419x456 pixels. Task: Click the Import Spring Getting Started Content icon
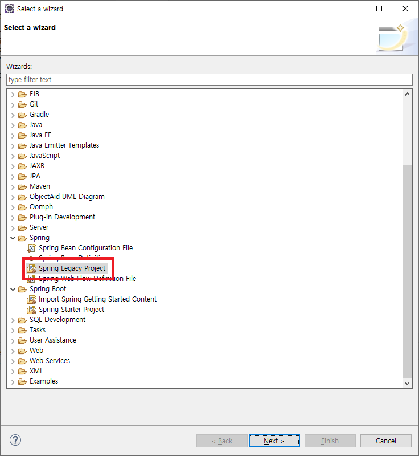pyautogui.click(x=31, y=299)
